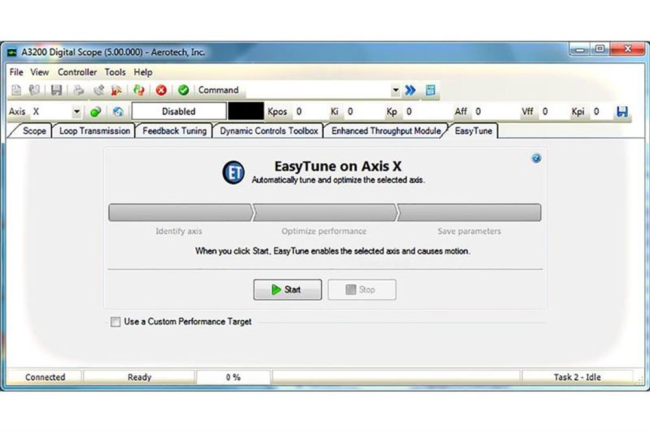This screenshot has height=433, width=650.
Task: Open the View menu
Action: pos(40,72)
